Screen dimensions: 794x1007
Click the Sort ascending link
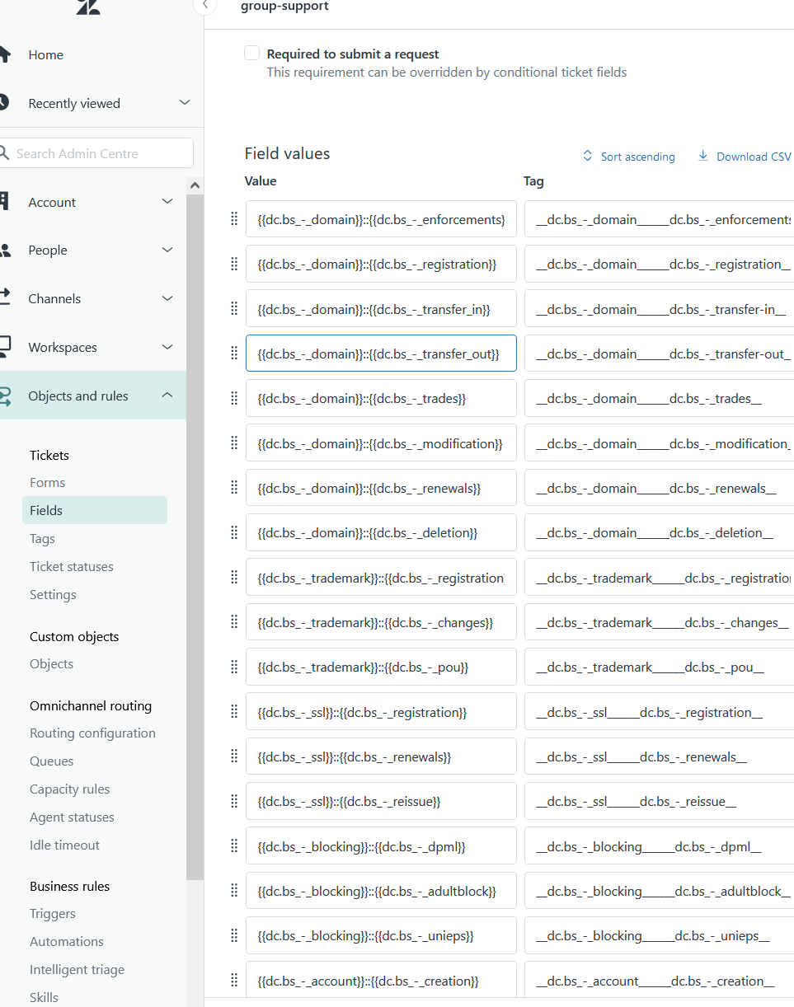coord(637,156)
